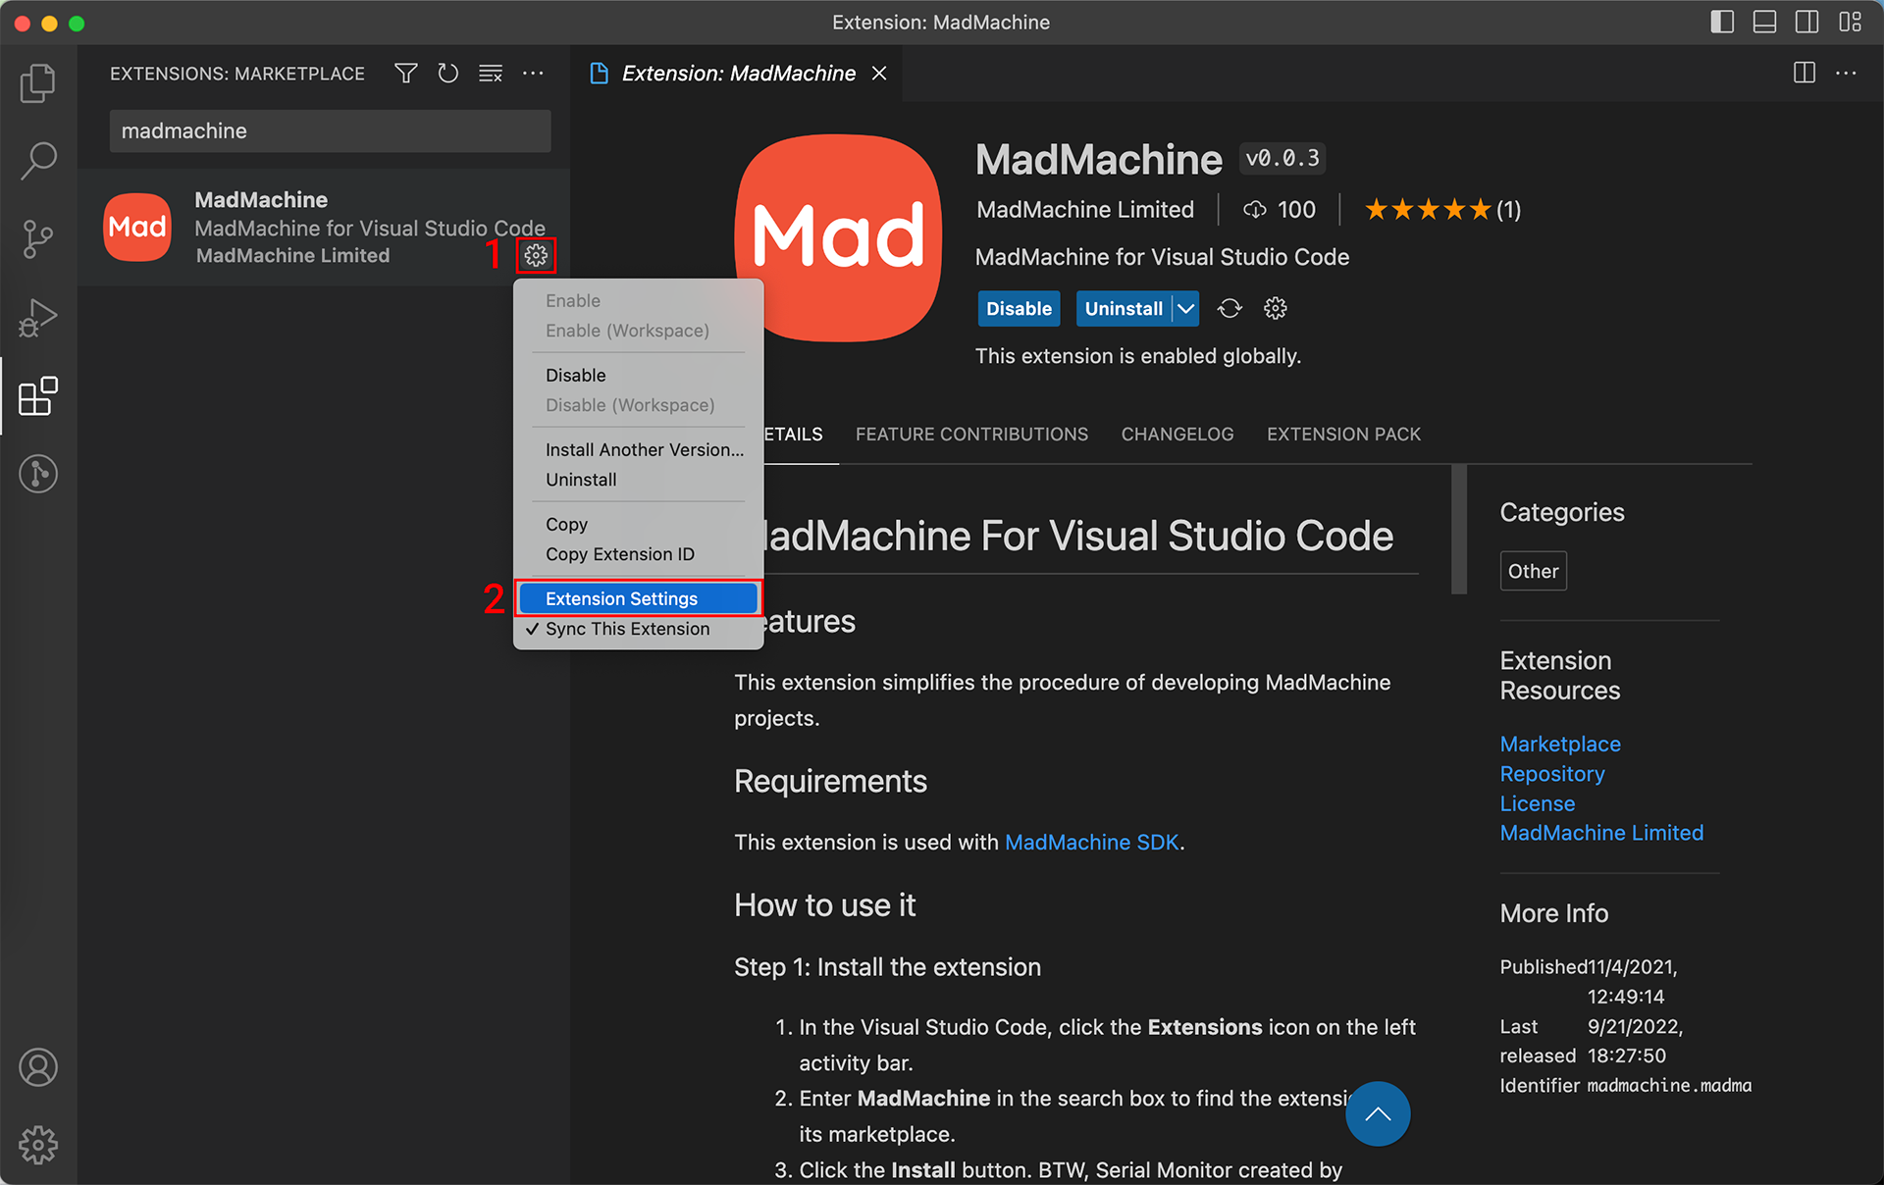
Task: Click the Other category badge
Action: click(x=1533, y=571)
